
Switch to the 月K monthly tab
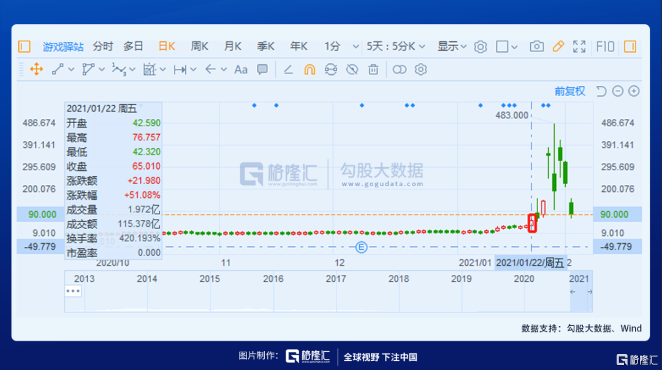(232, 47)
